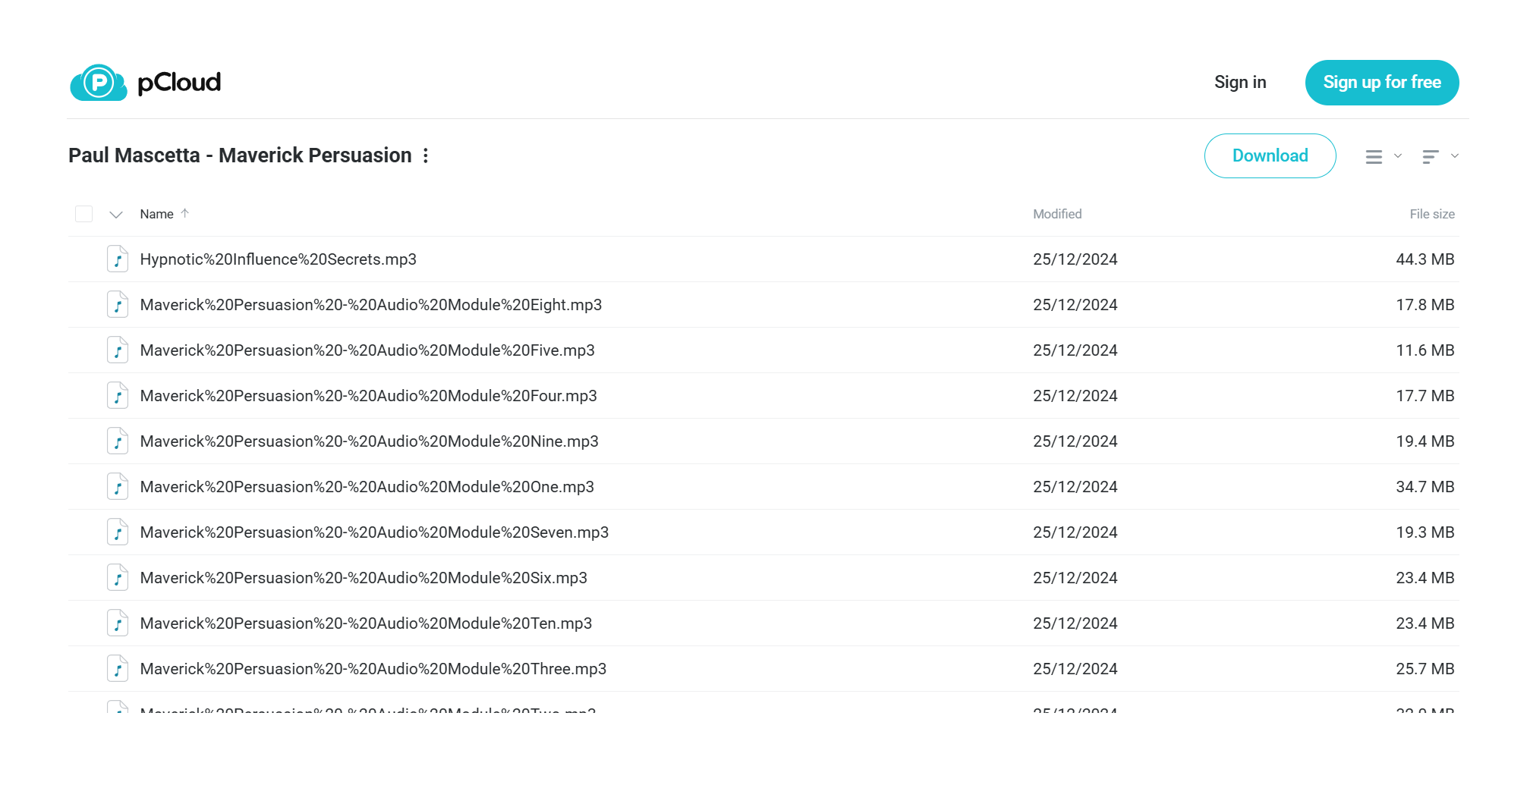The height and width of the screenshot is (807, 1530).
Task: Open the Module%20Seven.mp3 file
Action: 374,532
